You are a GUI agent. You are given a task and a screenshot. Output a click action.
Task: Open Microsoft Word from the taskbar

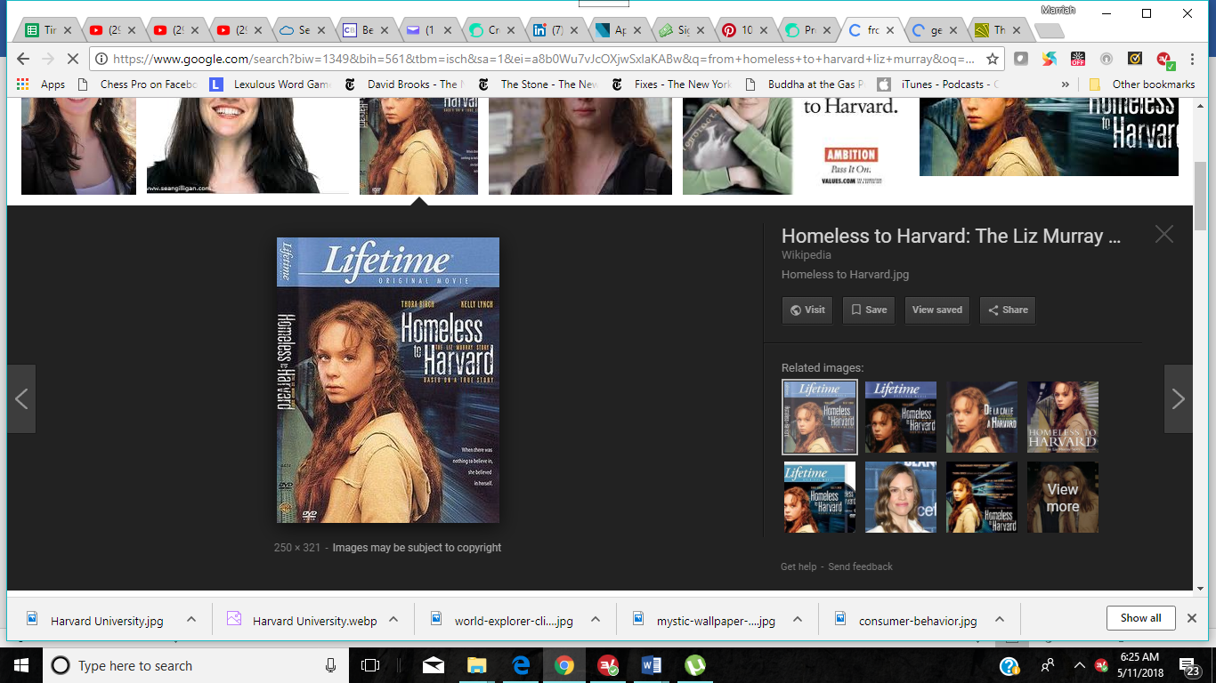coord(652,665)
